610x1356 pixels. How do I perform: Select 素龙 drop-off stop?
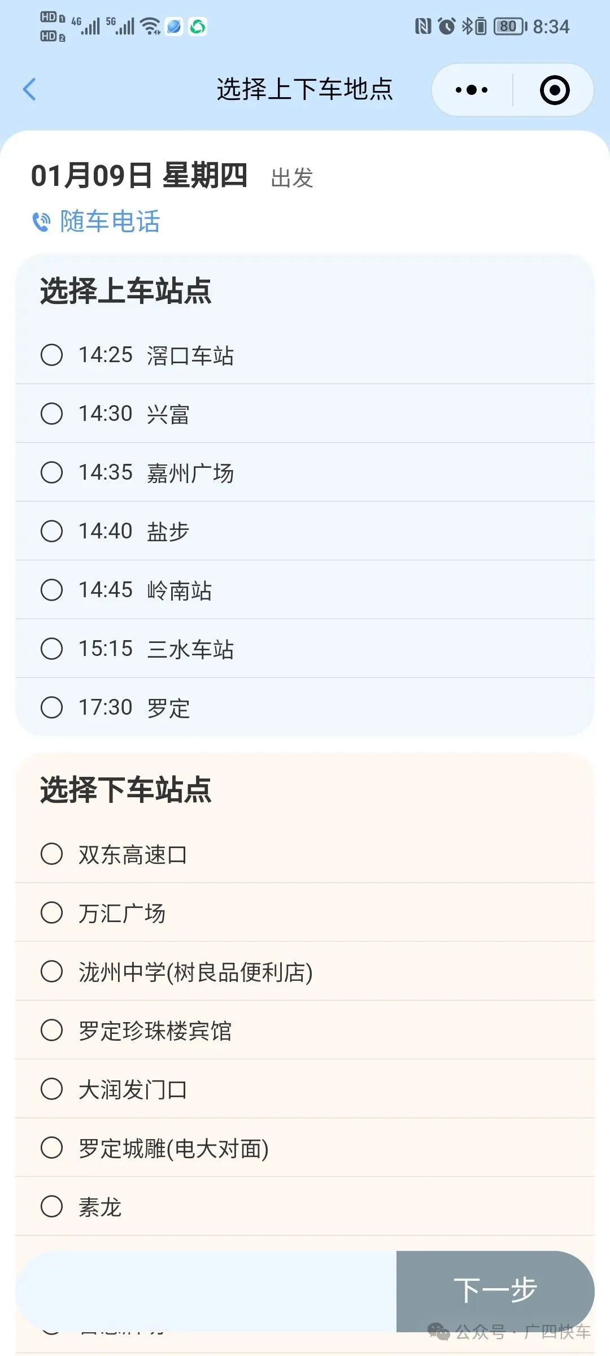click(x=305, y=1207)
